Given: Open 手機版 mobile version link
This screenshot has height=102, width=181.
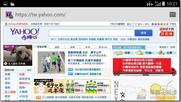Looking at the screenshot, I should [173, 24].
